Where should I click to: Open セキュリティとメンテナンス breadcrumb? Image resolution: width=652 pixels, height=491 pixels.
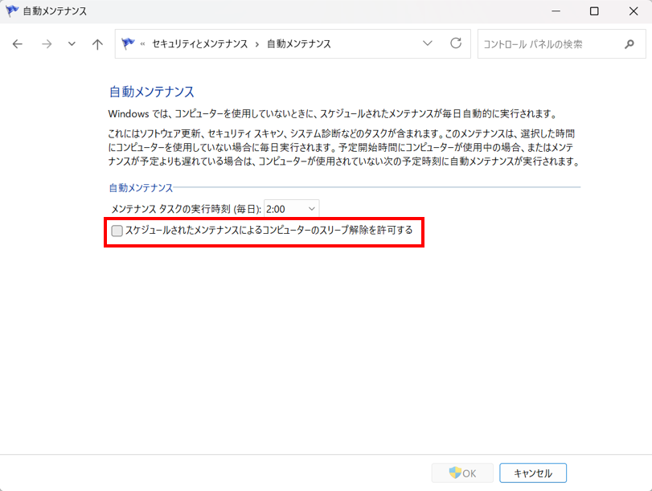[x=199, y=44]
